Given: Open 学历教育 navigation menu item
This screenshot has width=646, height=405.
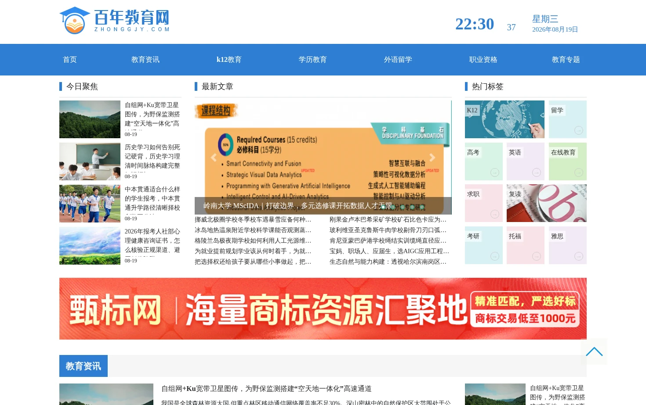Looking at the screenshot, I should (313, 60).
